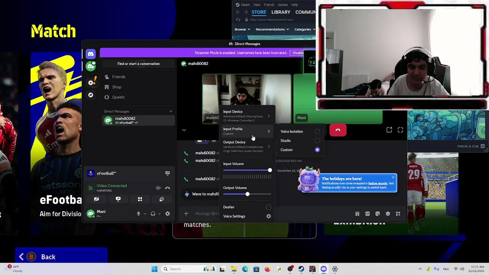Disconnect using the small hang-up icon
Screen dimensions: 489x275
[167, 188]
